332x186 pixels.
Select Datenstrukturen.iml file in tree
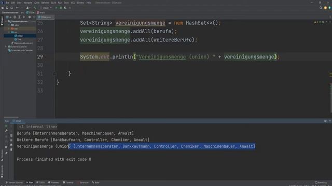click(22, 43)
